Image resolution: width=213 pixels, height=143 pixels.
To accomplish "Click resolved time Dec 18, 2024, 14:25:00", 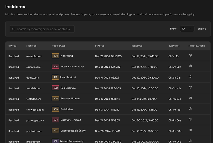I will pos(144,110).
